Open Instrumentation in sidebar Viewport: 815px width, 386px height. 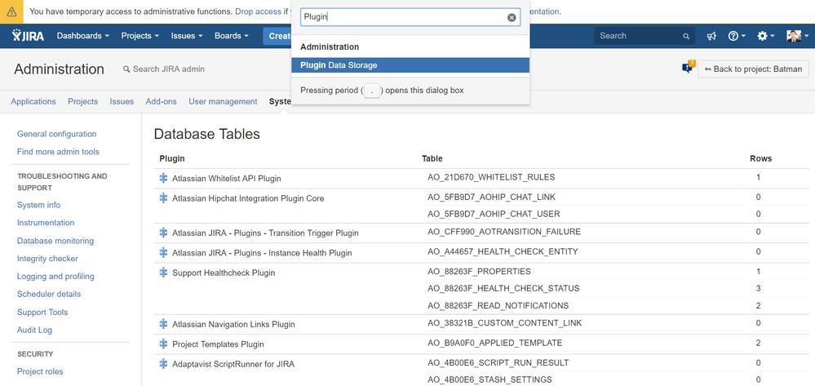tap(46, 223)
